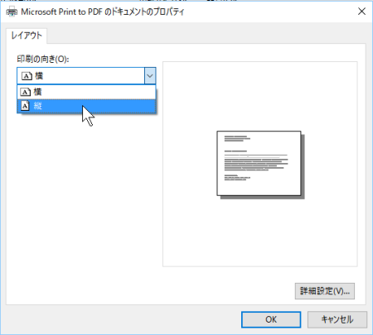373x335 pixels.
Task: Click blank panel area below the dropdown list
Action: click(83, 207)
